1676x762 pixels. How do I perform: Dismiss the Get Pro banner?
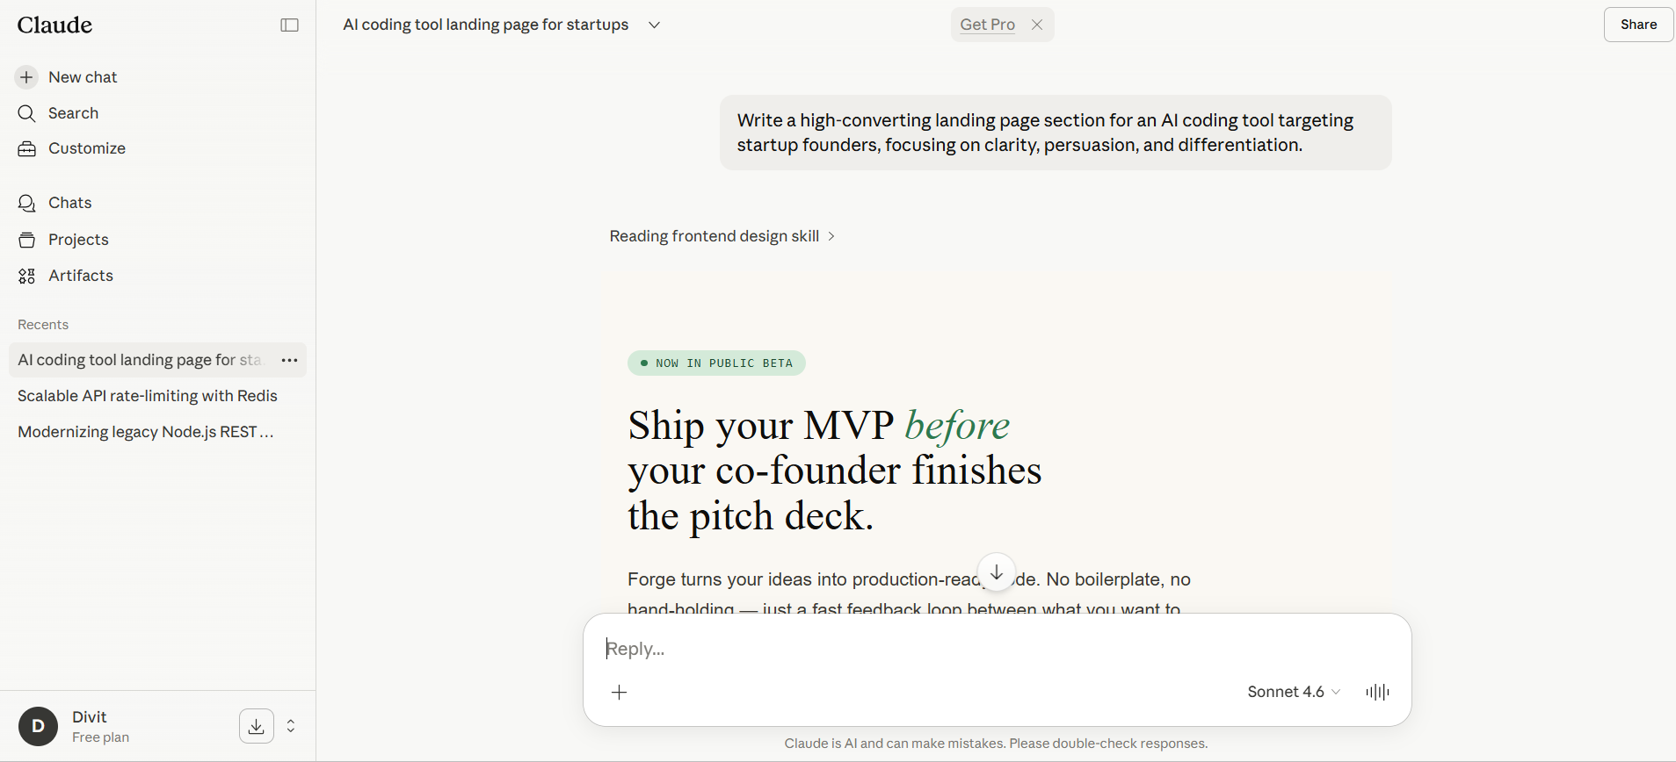1037,25
